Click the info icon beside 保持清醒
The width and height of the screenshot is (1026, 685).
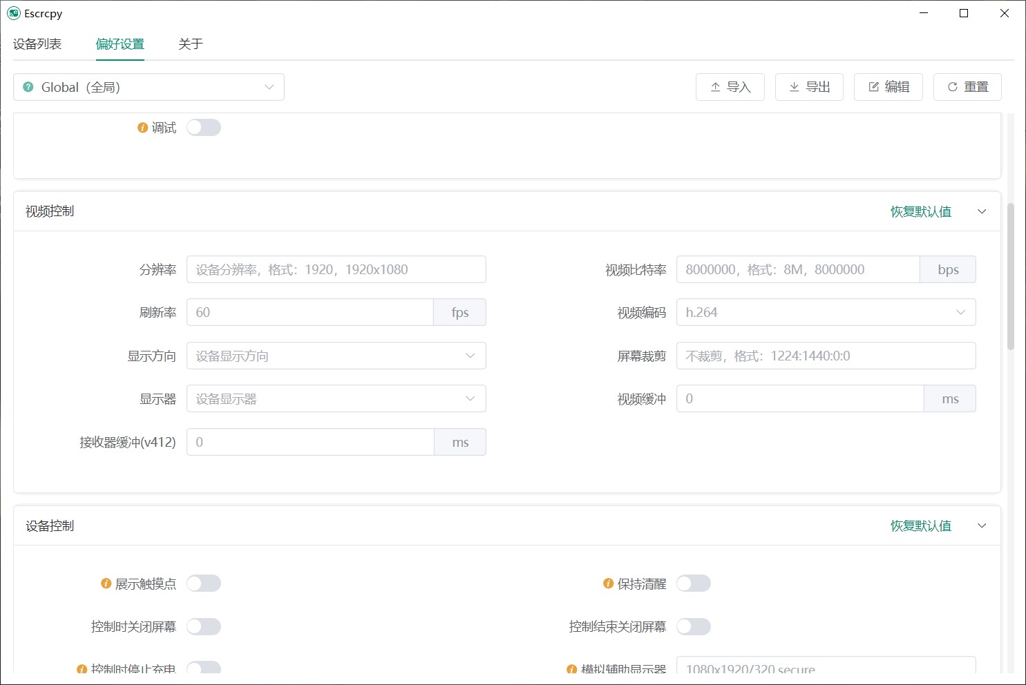(608, 583)
